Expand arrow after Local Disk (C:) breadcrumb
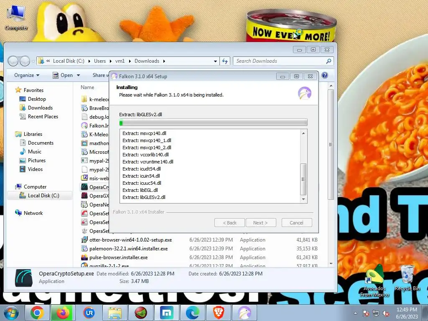Screen dimensions: 428x321 tap(89, 61)
